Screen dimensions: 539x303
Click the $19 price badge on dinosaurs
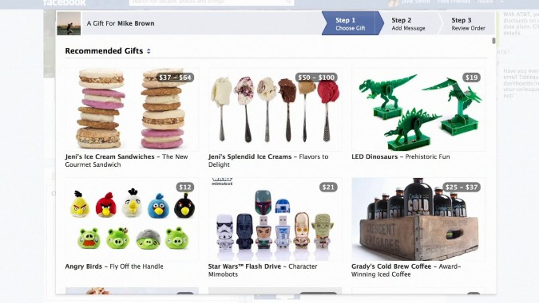point(472,77)
